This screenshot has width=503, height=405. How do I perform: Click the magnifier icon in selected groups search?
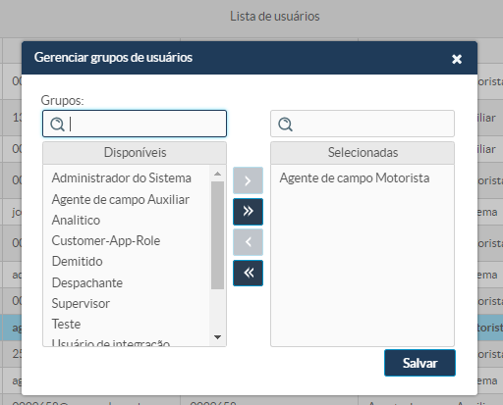point(285,125)
